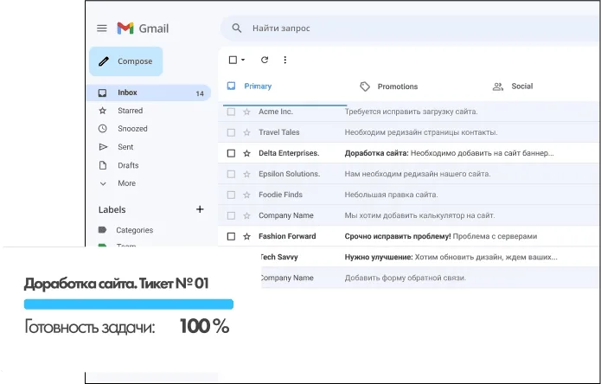Viewport: 601px width, 384px height.
Task: Expand the More sidebar section
Action: pyautogui.click(x=126, y=183)
